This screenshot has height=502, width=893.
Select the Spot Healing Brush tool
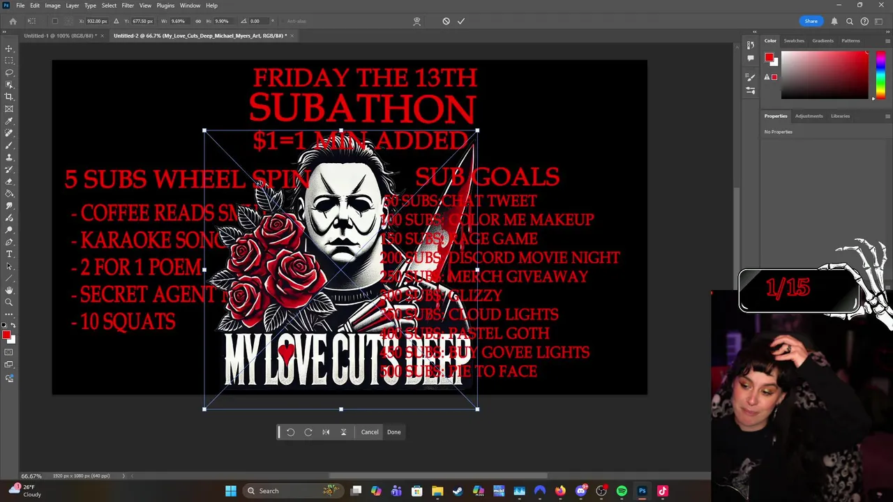click(x=9, y=133)
